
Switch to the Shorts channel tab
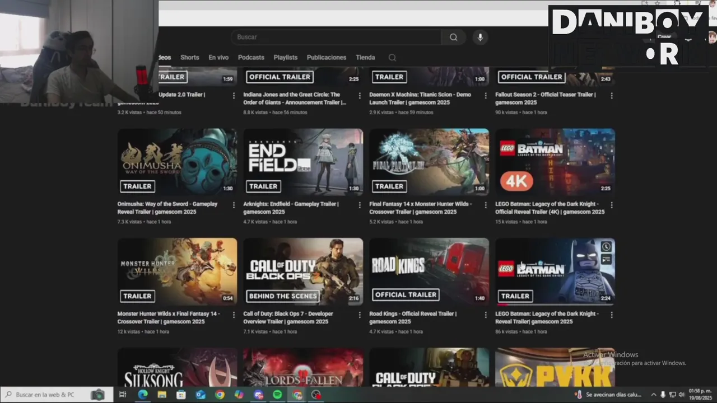[189, 58]
